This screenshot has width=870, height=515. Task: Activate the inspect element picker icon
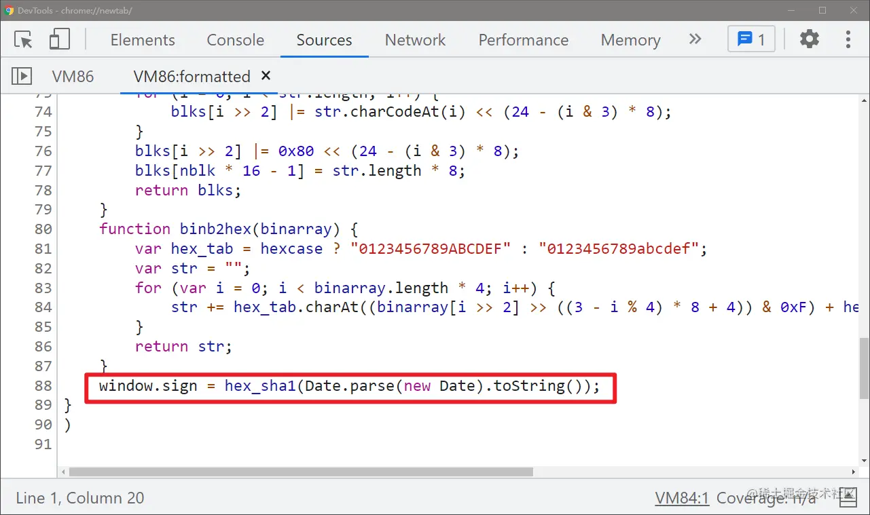pyautogui.click(x=24, y=40)
